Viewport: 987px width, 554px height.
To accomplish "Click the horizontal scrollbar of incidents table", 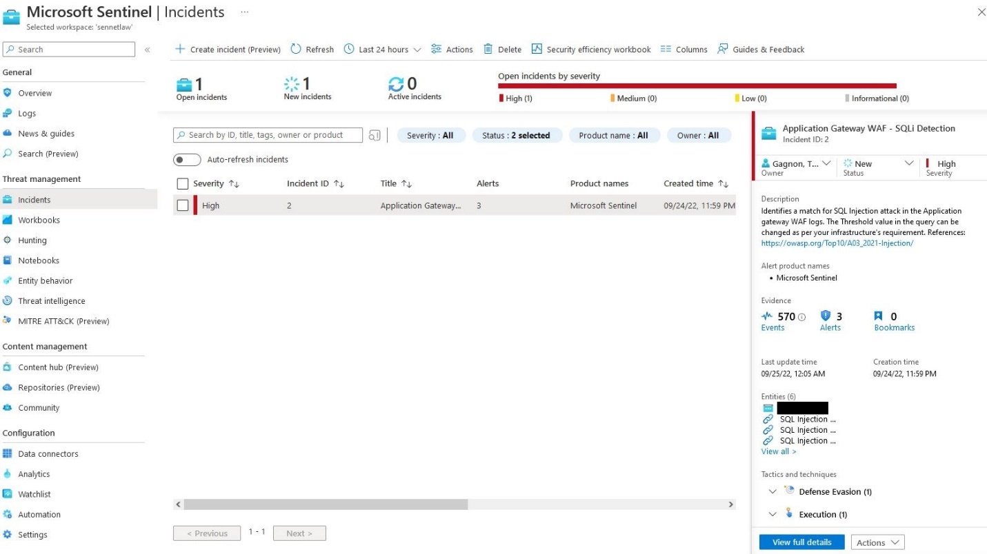I will tap(326, 504).
